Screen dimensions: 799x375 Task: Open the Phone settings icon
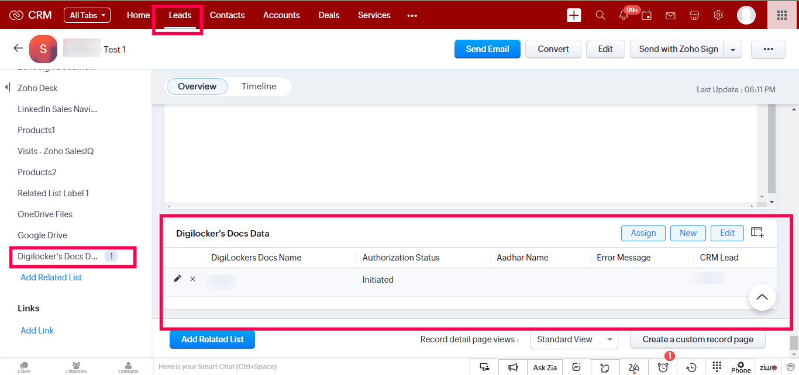741,367
